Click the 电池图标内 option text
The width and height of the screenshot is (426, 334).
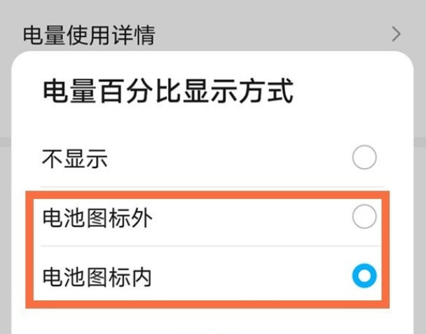point(97,277)
